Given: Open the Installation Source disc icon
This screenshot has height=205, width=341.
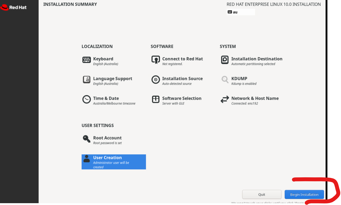Looking at the screenshot, I should 156,80.
